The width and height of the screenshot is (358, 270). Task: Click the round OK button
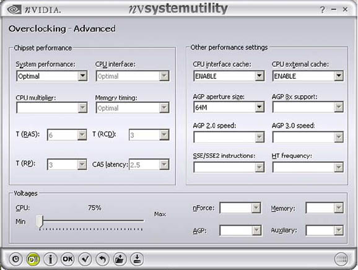68,259
